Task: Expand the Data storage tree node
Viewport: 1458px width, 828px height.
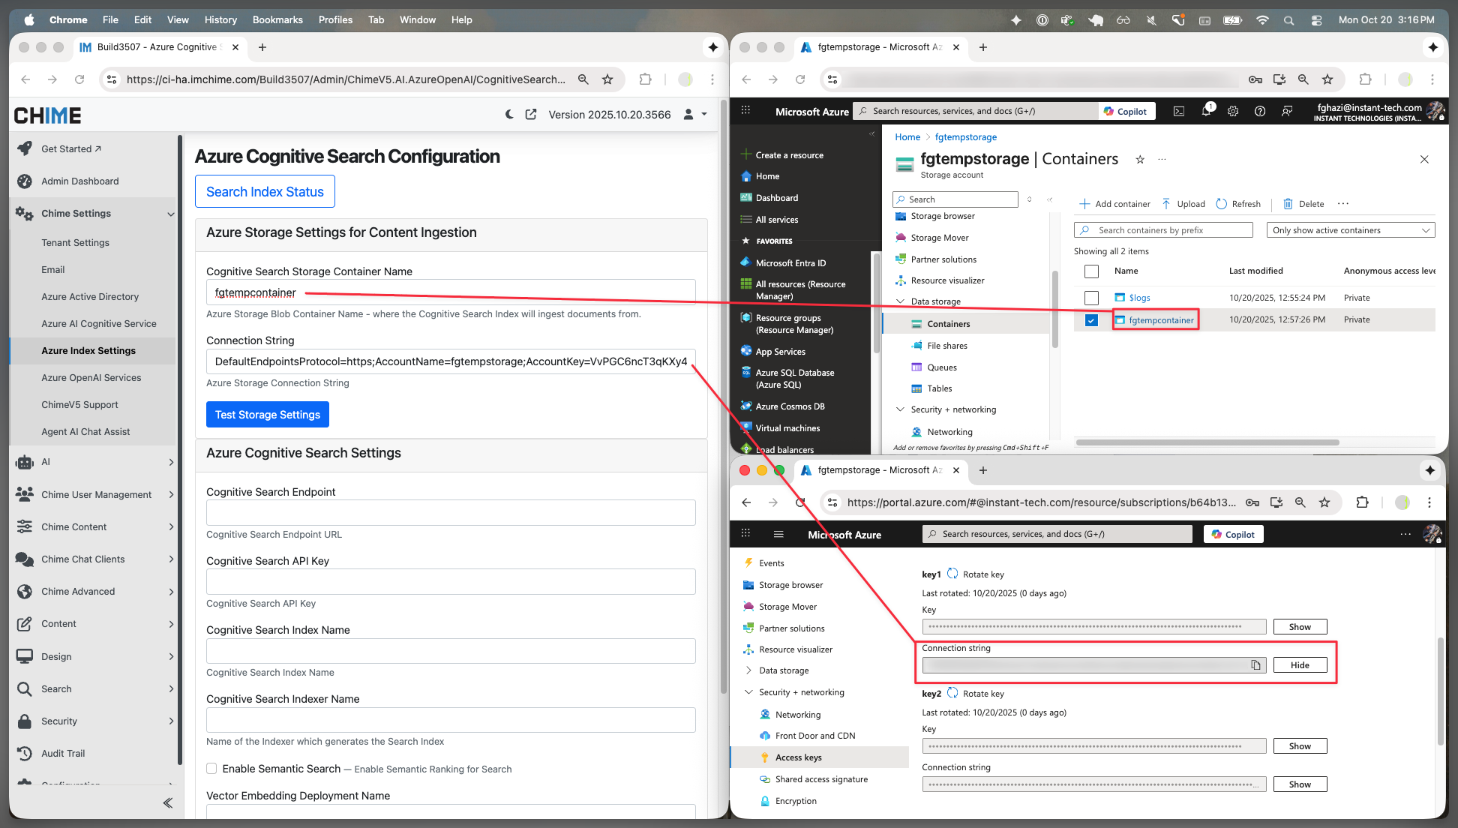Action: (748, 670)
